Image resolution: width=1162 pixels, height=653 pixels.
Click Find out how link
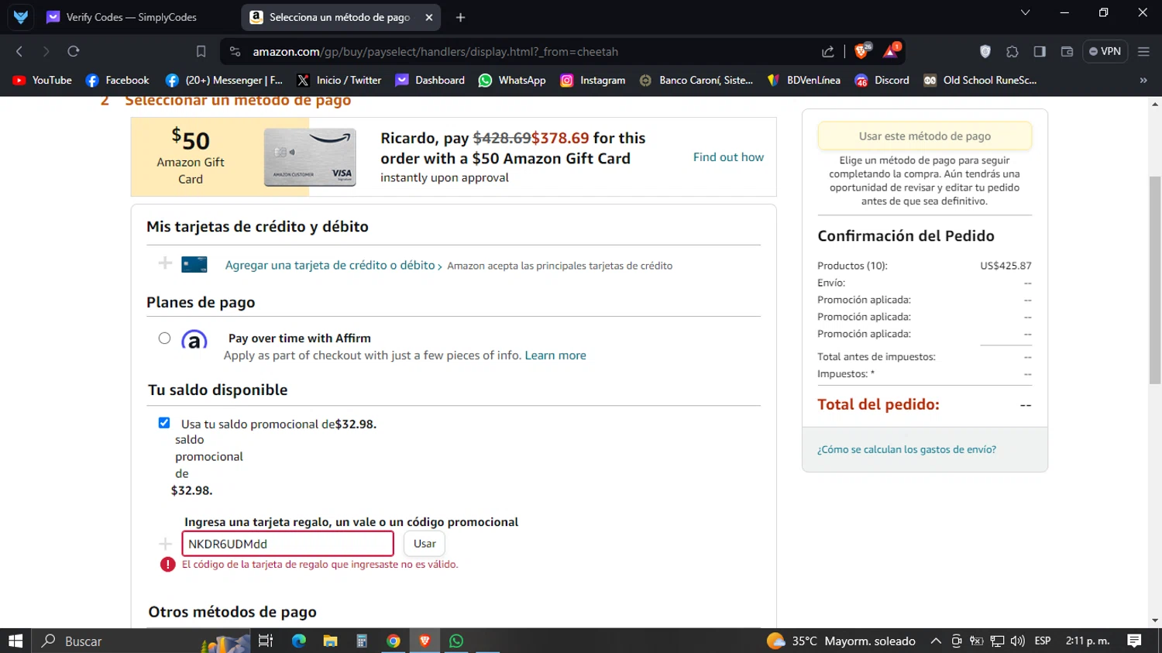728,156
